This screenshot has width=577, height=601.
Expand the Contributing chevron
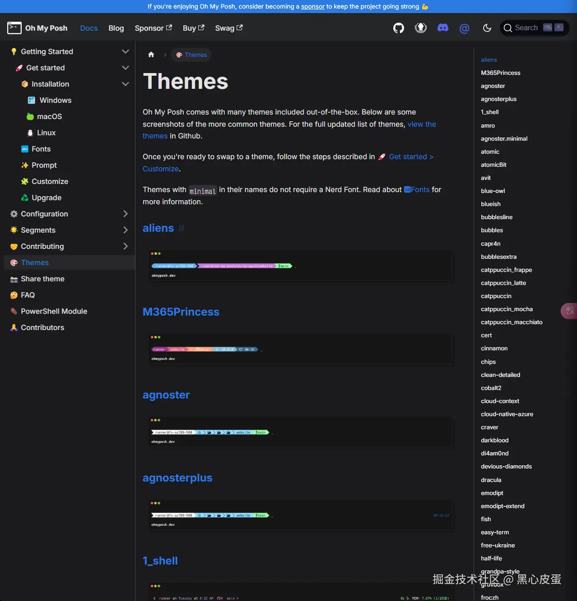126,246
